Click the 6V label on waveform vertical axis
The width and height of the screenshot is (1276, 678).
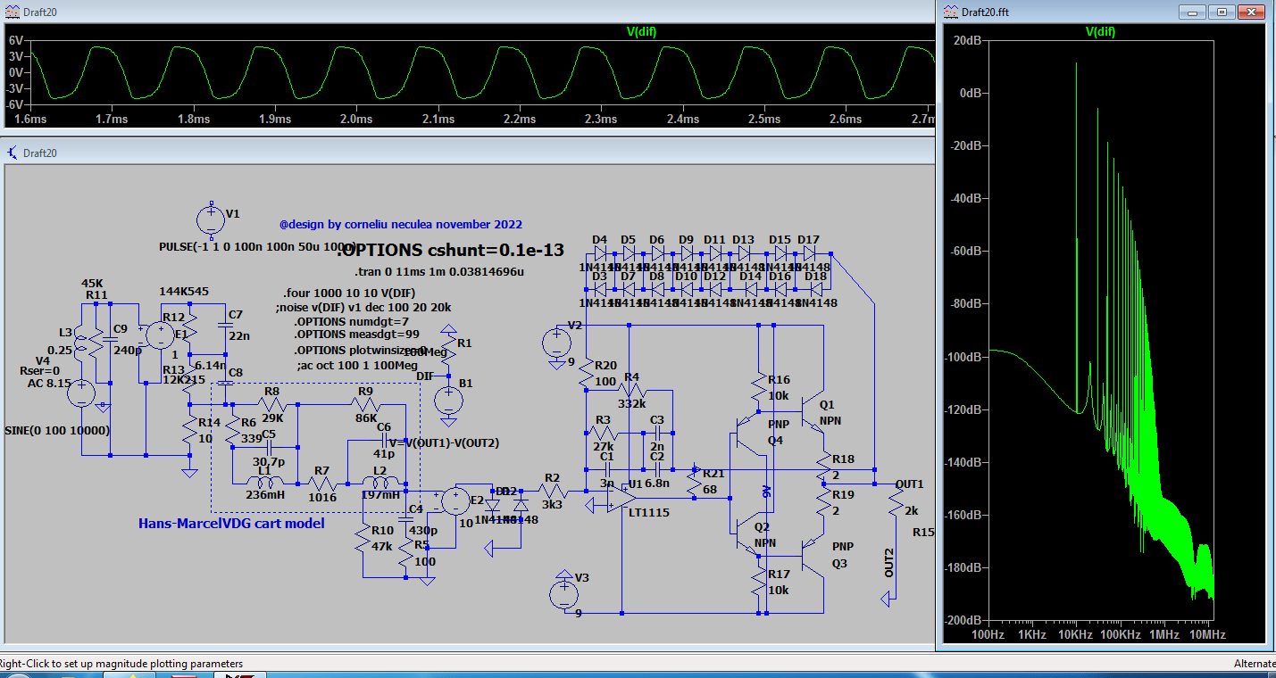pyautogui.click(x=17, y=41)
